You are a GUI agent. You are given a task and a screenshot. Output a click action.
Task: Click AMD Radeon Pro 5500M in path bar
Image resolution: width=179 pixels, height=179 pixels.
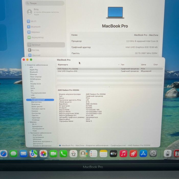pos(139,145)
